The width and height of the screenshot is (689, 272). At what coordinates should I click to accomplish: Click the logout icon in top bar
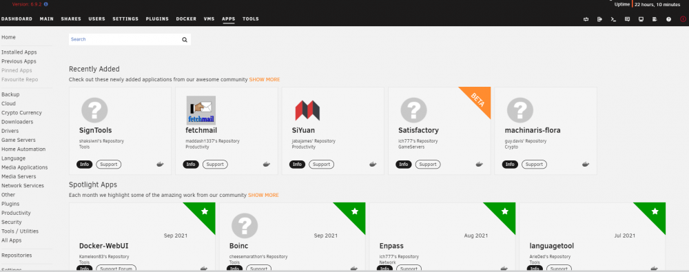[599, 19]
